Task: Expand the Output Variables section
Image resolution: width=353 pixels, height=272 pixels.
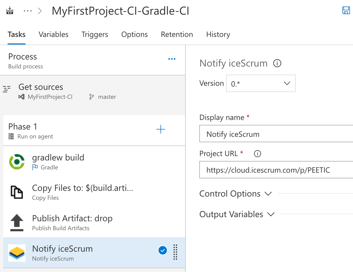Action: (x=237, y=214)
